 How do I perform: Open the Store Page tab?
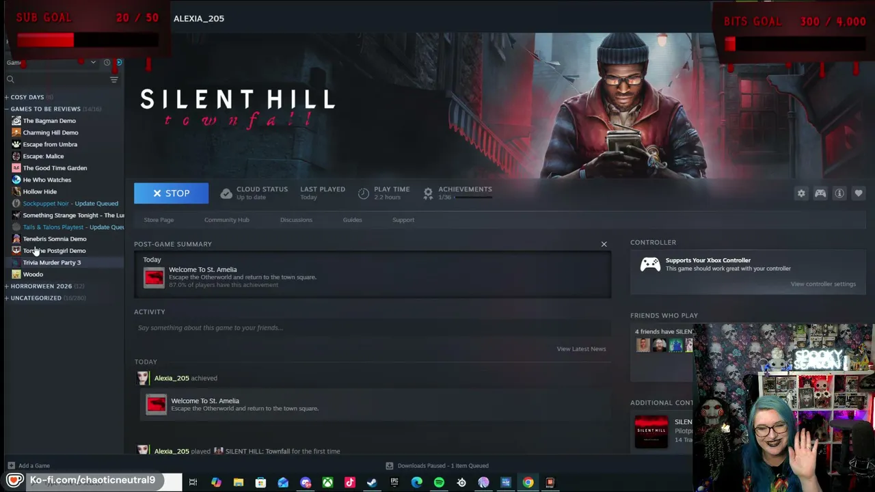159,220
